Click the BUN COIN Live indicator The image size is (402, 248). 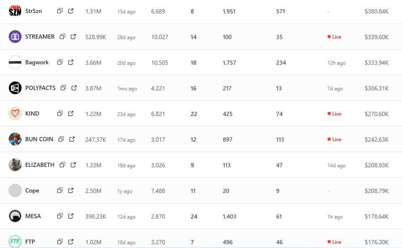click(x=334, y=140)
